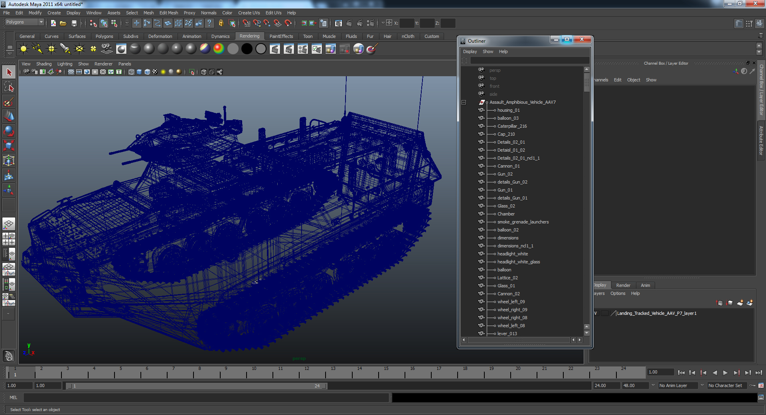Viewport: 766px width, 415px height.
Task: Activate the Scale tool in toolbox
Action: [x=9, y=146]
